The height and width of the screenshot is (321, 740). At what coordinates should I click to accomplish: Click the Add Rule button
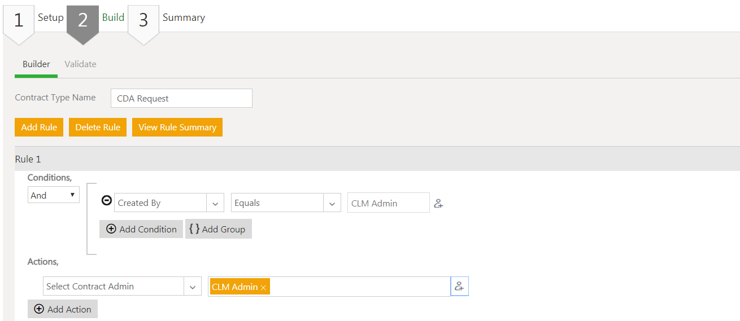coord(39,127)
